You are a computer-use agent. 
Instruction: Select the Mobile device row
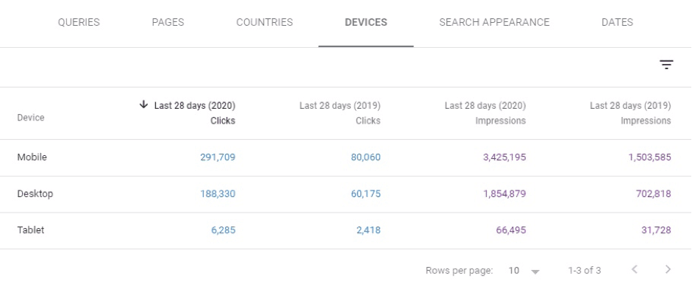pos(346,157)
